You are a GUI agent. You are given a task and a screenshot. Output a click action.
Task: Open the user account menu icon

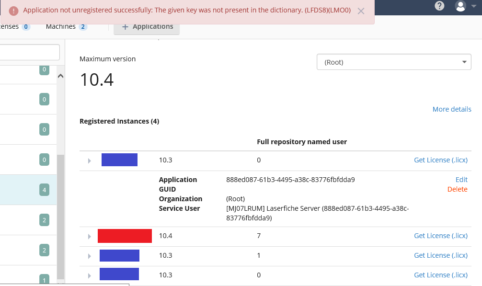[x=460, y=6]
